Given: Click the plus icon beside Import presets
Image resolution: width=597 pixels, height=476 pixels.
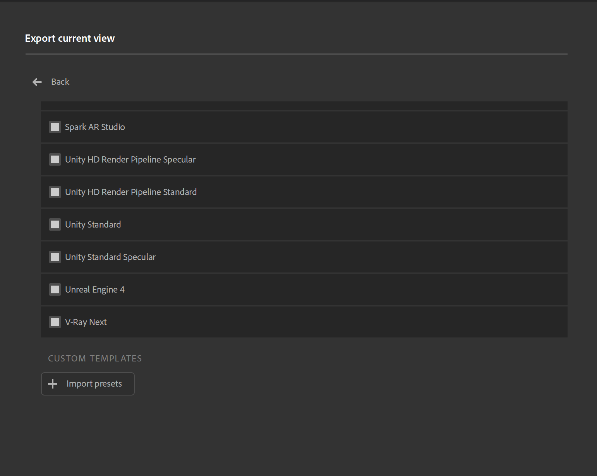Looking at the screenshot, I should (53, 384).
